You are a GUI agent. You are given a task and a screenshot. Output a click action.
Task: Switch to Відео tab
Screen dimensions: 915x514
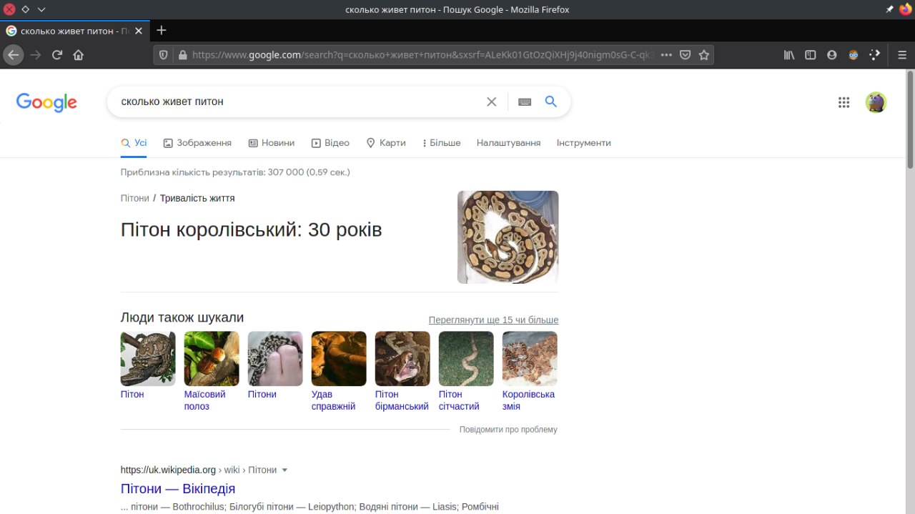(330, 143)
